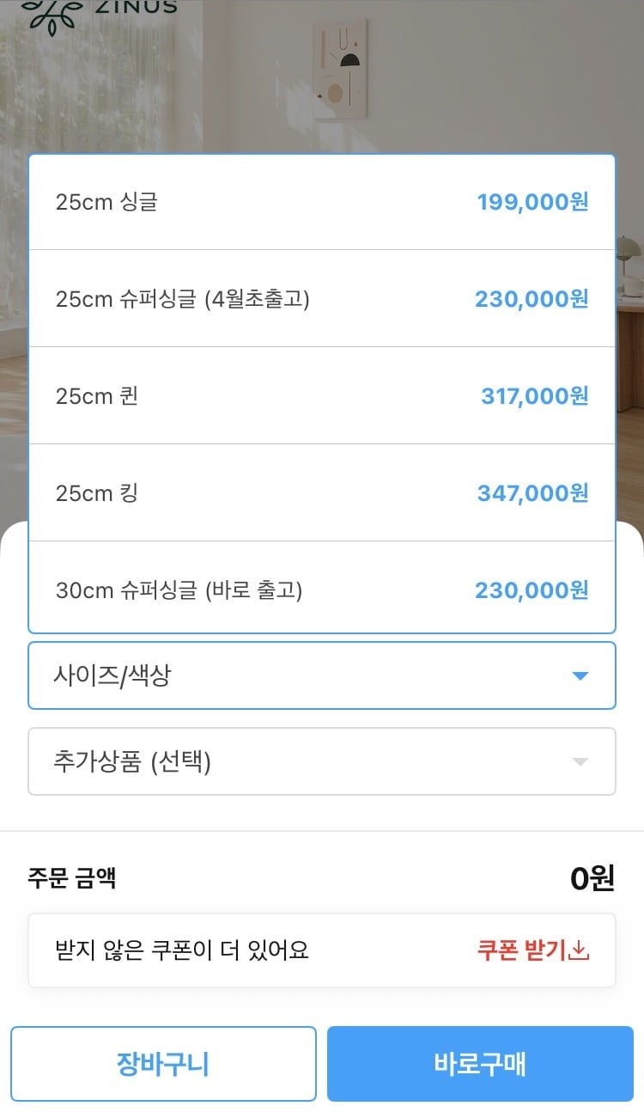
Task: Click the gray 추가상품 dropdown arrow
Action: click(580, 762)
